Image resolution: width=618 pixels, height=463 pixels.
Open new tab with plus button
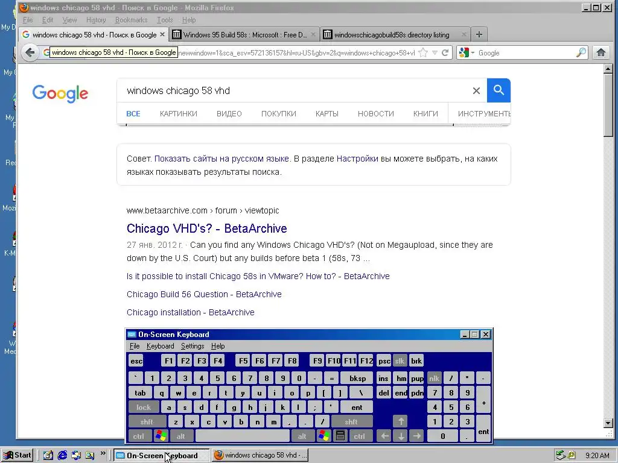click(479, 34)
